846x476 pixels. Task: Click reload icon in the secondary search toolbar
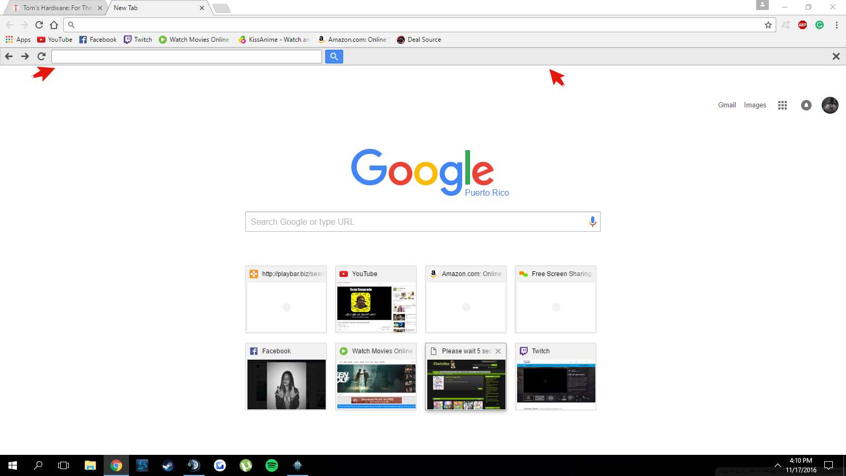coord(41,56)
